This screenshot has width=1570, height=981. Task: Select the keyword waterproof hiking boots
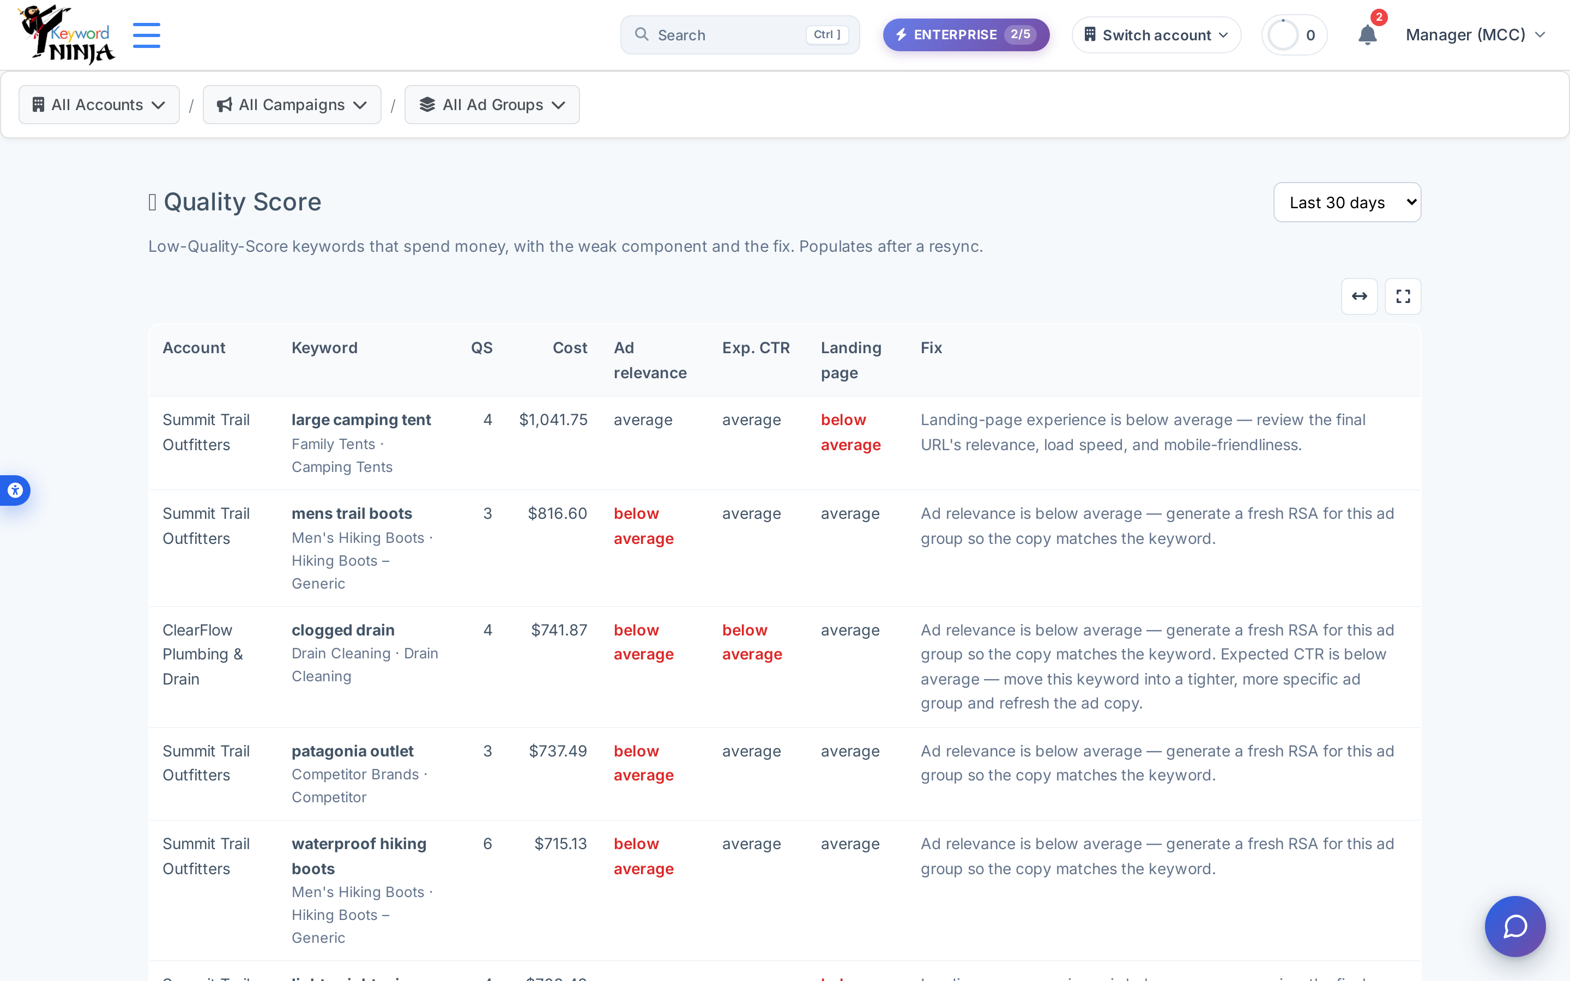pos(359,856)
